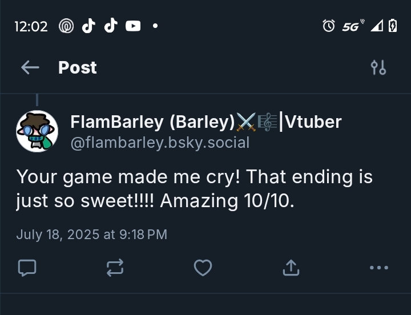Tap the post text about the game
411x315 pixels.
pyautogui.click(x=194, y=189)
